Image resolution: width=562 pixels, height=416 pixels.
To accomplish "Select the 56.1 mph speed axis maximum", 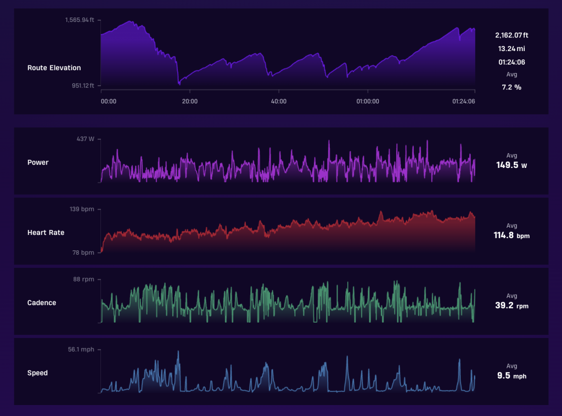I will pos(81,350).
